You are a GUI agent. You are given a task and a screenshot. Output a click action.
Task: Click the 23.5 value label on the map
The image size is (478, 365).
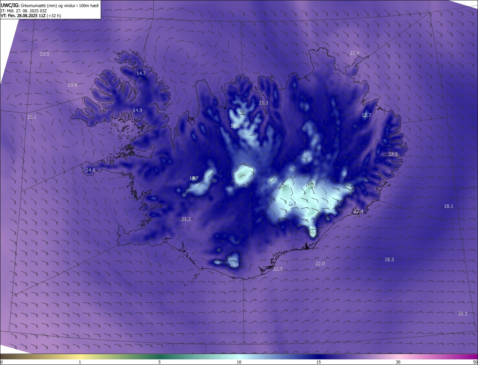point(44,54)
